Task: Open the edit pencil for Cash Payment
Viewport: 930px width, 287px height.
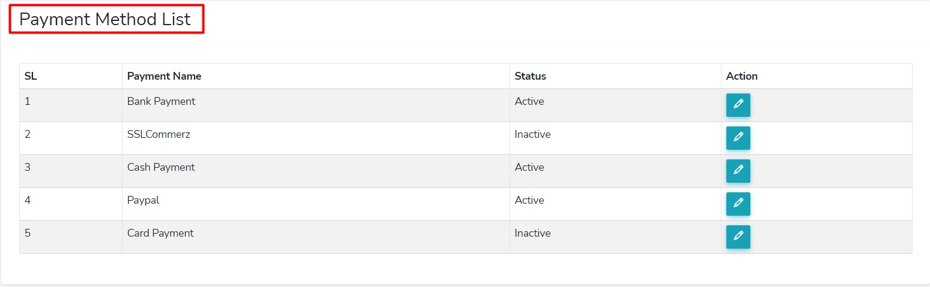Action: [738, 171]
